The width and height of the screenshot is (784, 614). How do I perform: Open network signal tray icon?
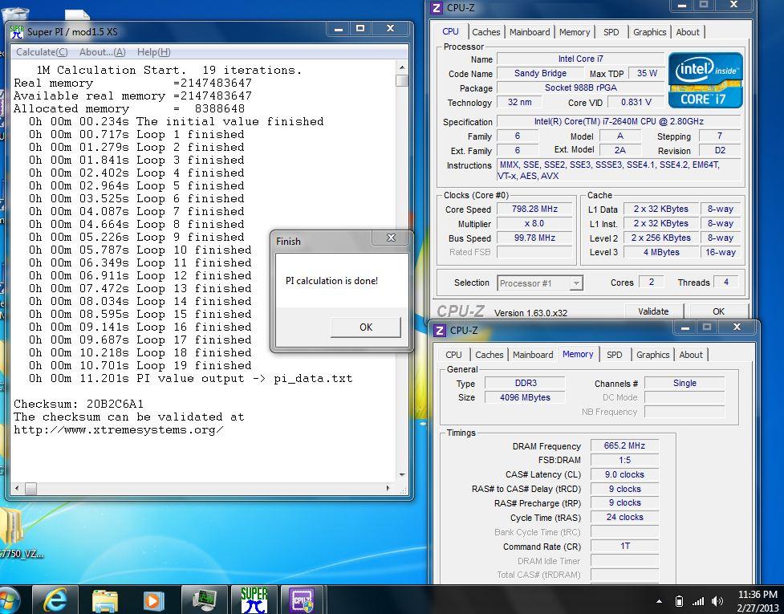point(698,601)
